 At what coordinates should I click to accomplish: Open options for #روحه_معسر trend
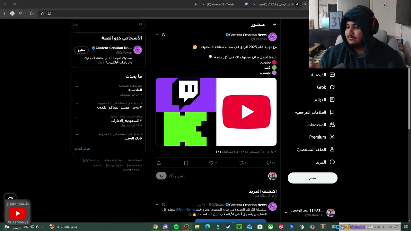pyautogui.click(x=76, y=104)
